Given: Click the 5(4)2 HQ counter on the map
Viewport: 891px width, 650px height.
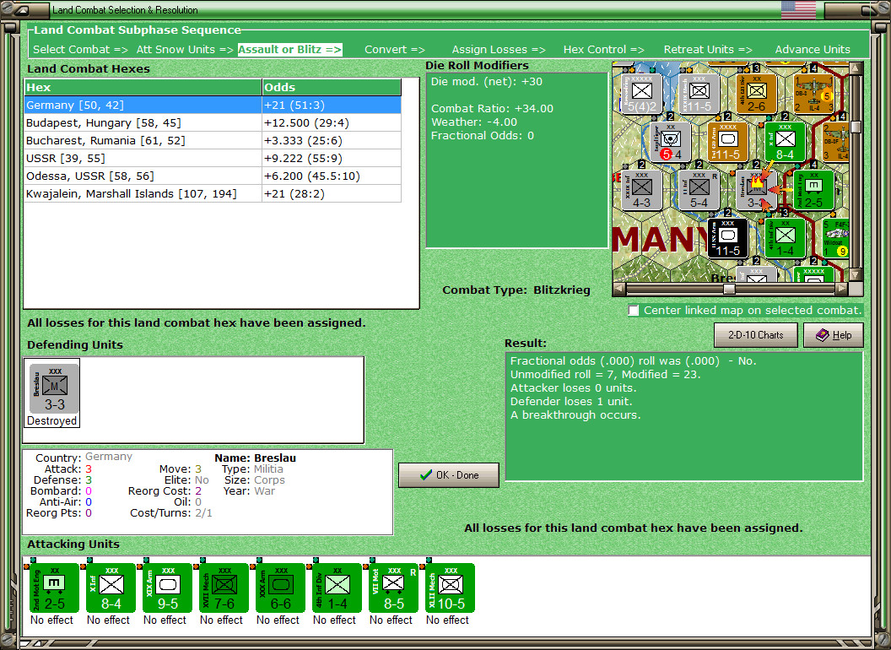Looking at the screenshot, I should [642, 93].
